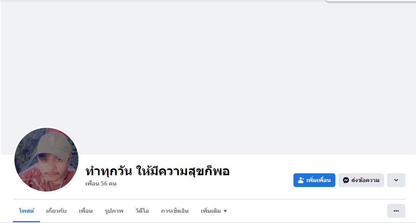This screenshot has height=223, width=416.
Task: Show the การเช็คอิน tab
Action: (x=175, y=211)
